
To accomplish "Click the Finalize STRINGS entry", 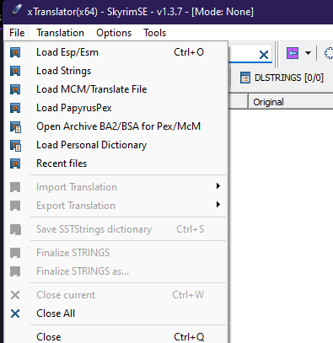I will pyautogui.click(x=115, y=253).
